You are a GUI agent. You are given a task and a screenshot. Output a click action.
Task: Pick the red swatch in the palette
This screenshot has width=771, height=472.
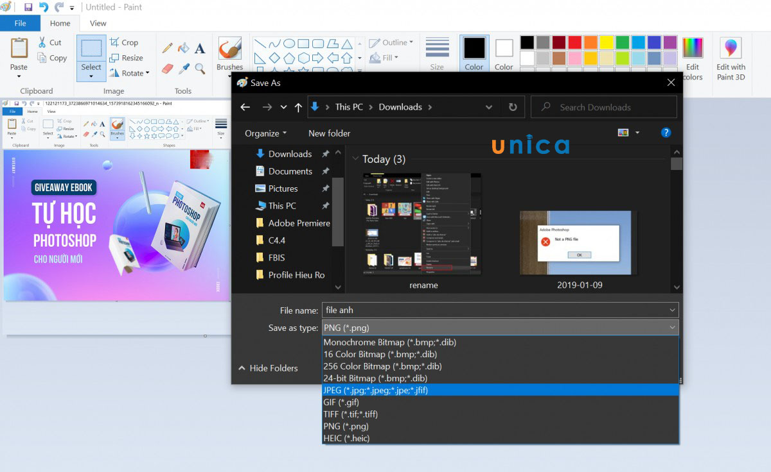click(575, 42)
